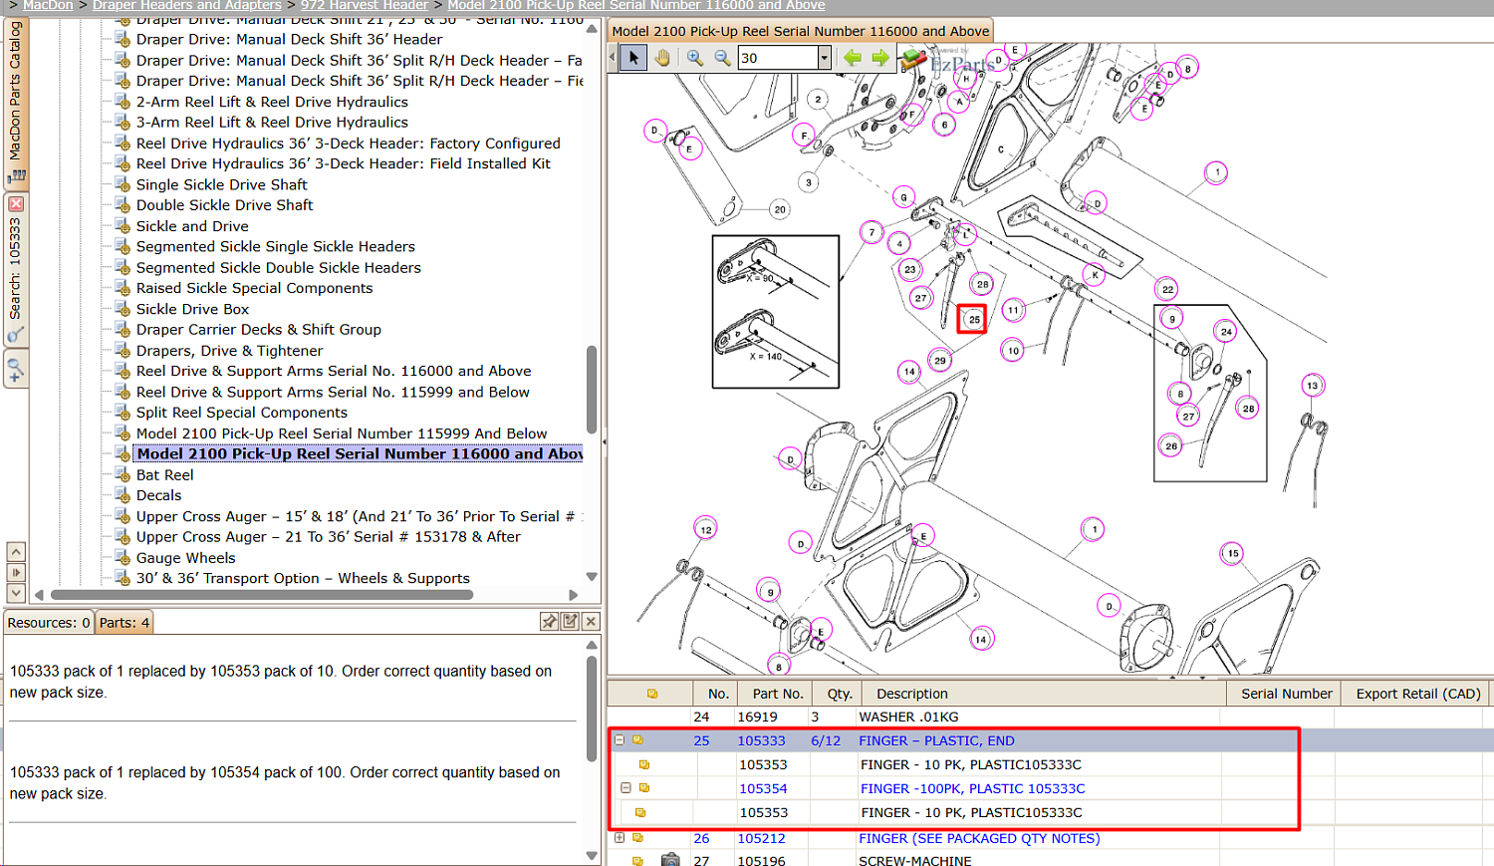
Task: Pin the notes panel
Action: [549, 622]
